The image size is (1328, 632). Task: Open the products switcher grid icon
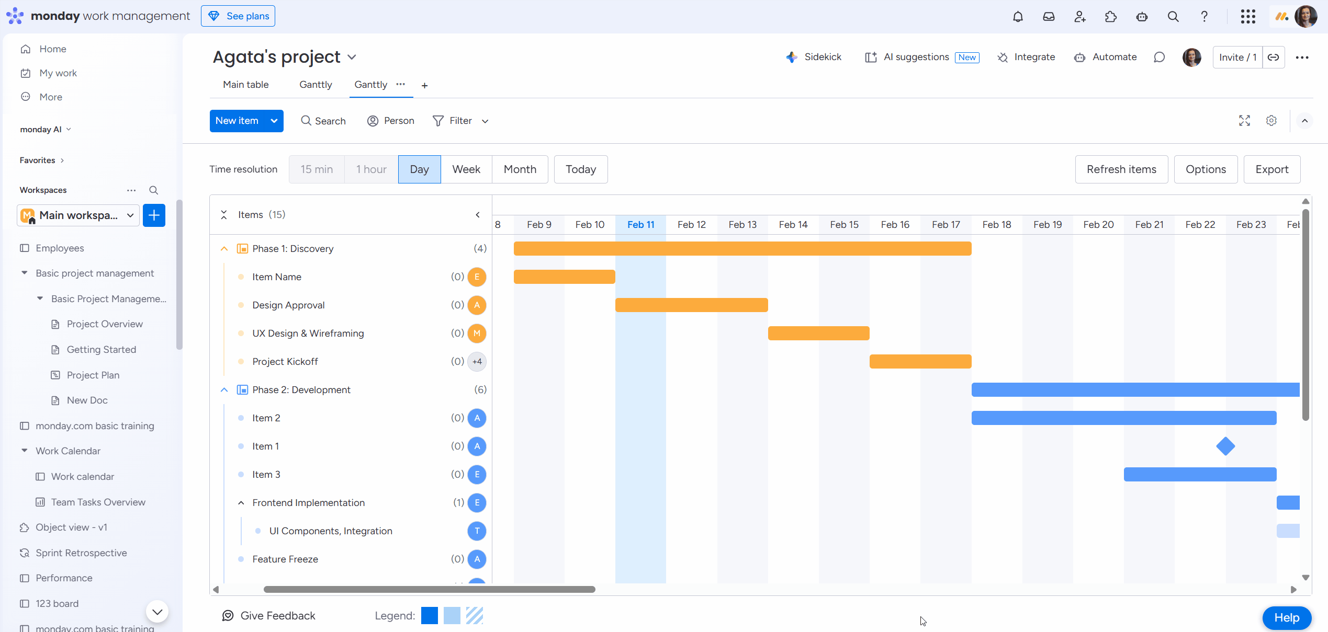(x=1248, y=16)
